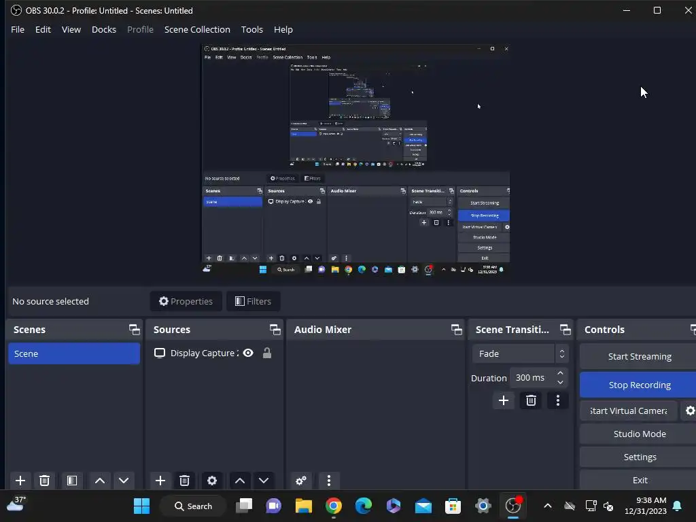Undock the Scene Transitions panel

point(565,330)
